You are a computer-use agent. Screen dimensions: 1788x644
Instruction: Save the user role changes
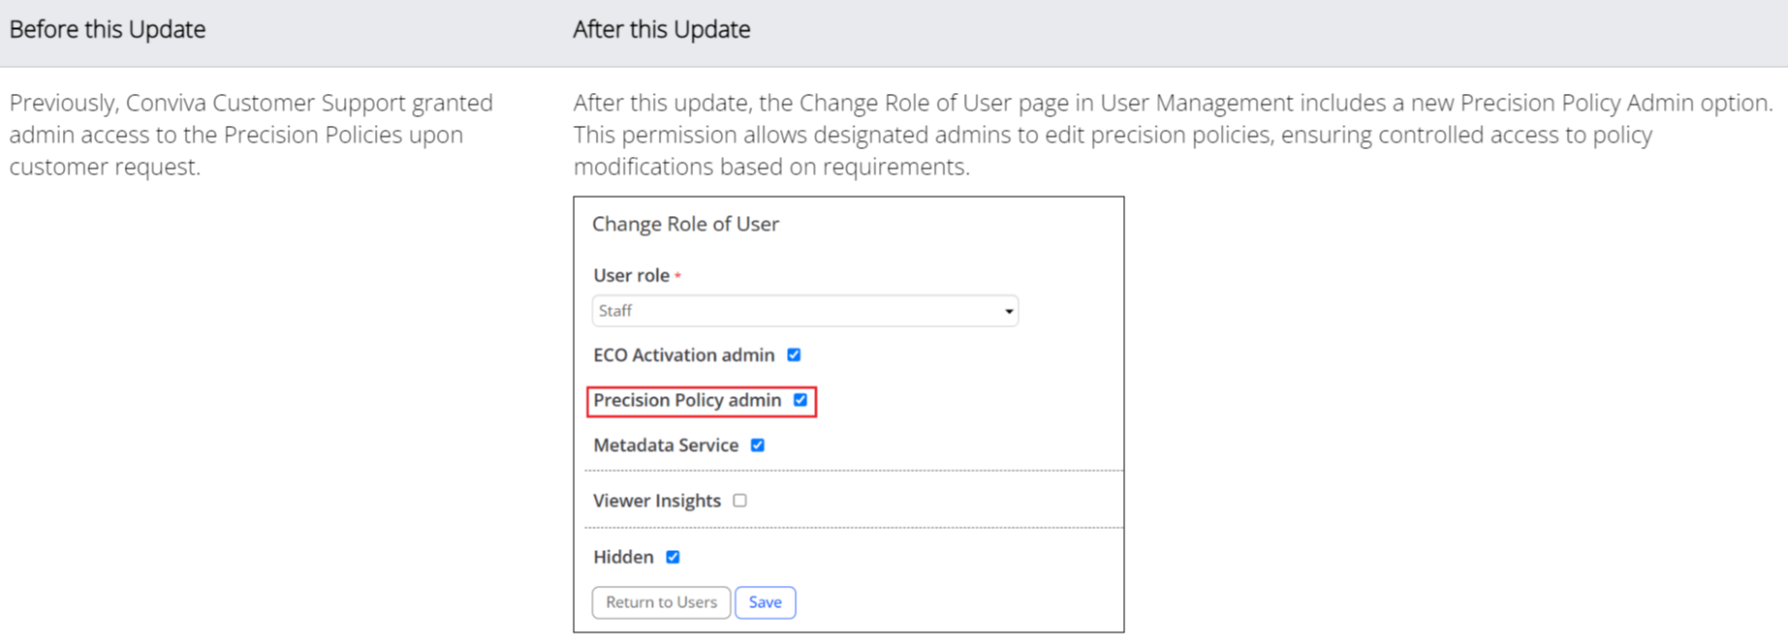click(765, 602)
